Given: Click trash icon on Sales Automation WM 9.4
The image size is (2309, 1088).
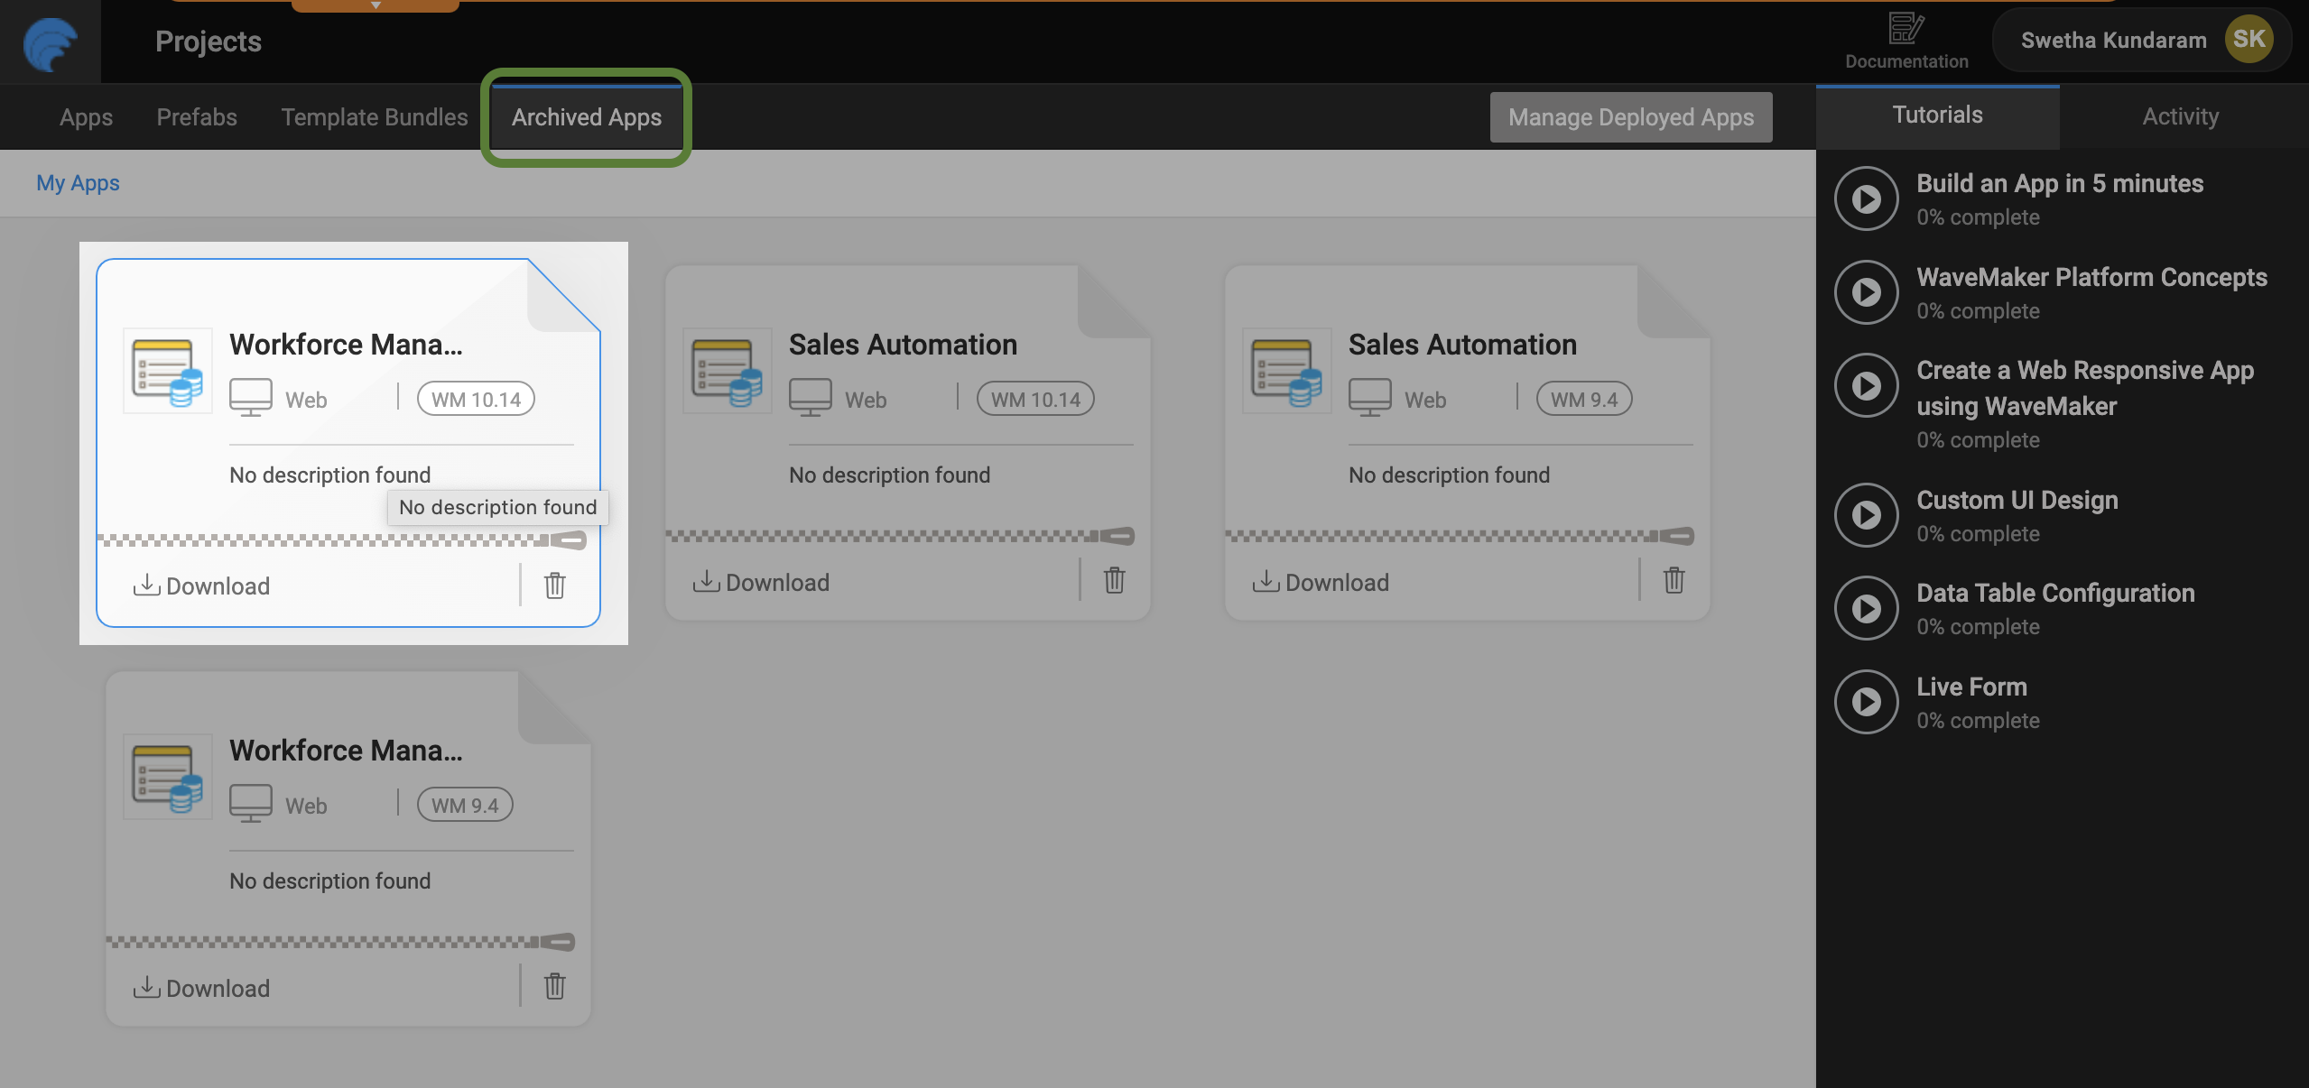Looking at the screenshot, I should coord(1674,580).
